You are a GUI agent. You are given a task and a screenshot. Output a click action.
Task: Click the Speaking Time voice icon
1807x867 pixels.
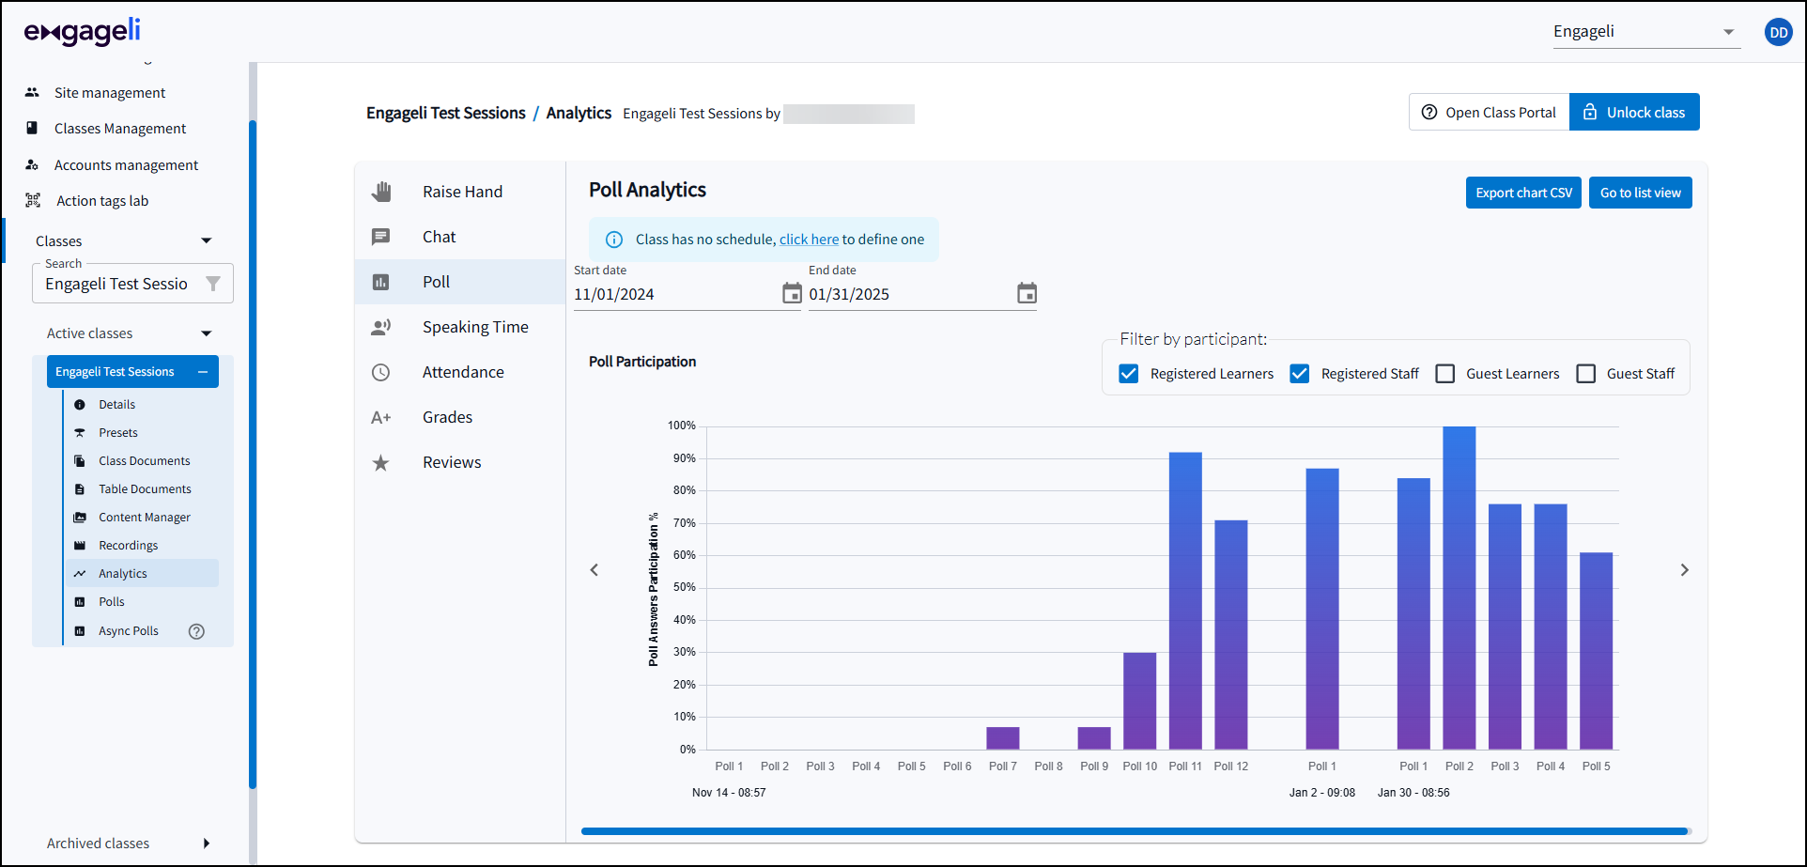coord(380,327)
